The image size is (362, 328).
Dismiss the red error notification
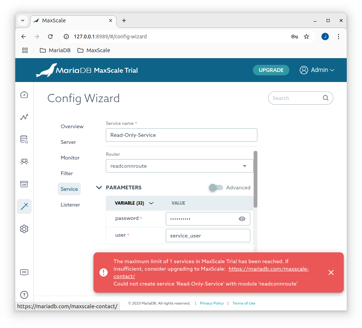[x=331, y=272]
